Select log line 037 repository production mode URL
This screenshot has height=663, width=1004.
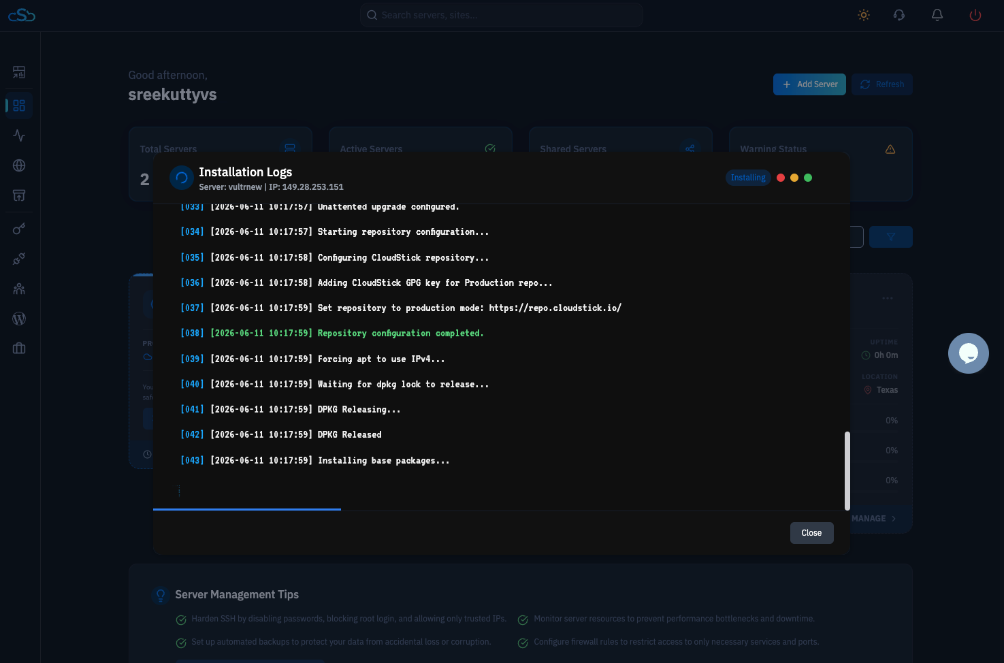coord(401,308)
